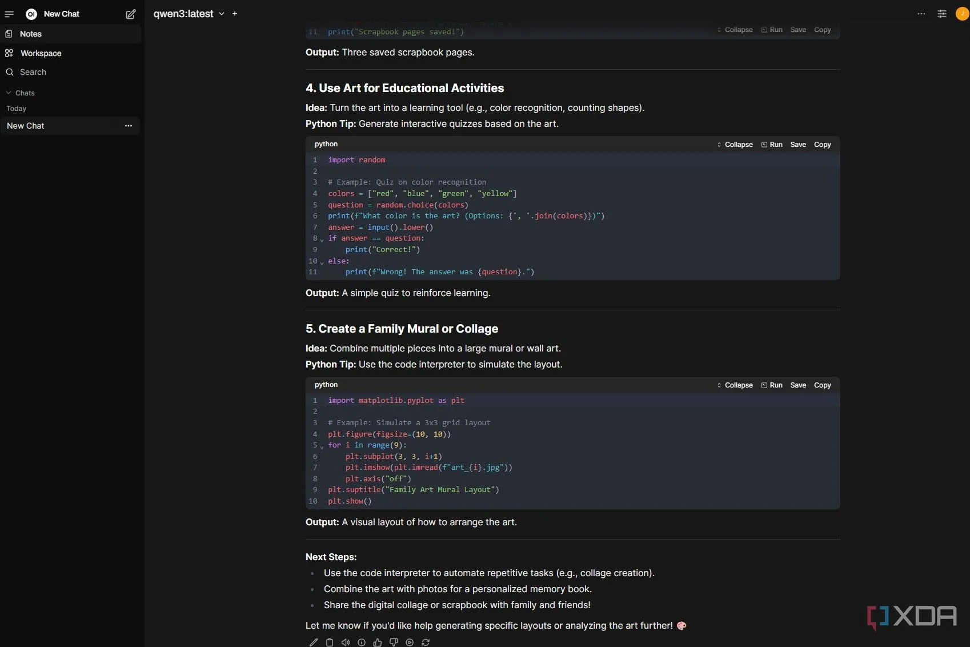Save the matplotlib mural code block
Viewport: 970px width, 647px height.
click(x=798, y=385)
